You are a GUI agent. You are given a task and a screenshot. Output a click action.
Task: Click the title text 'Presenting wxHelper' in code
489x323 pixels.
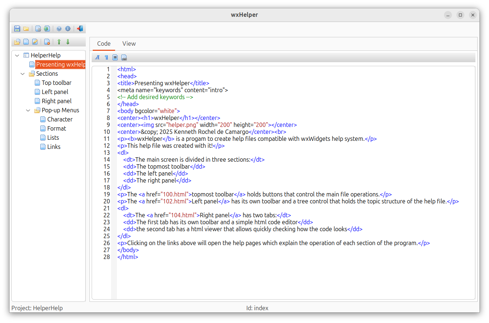click(x=162, y=83)
